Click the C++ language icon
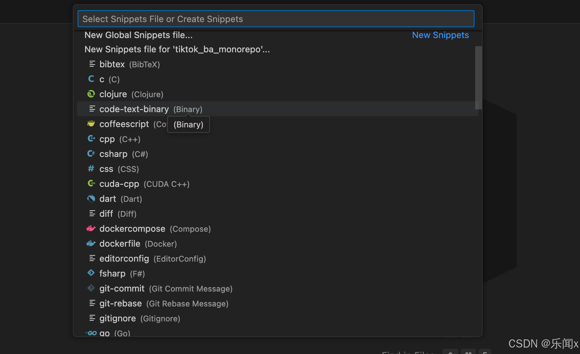 pyautogui.click(x=91, y=139)
